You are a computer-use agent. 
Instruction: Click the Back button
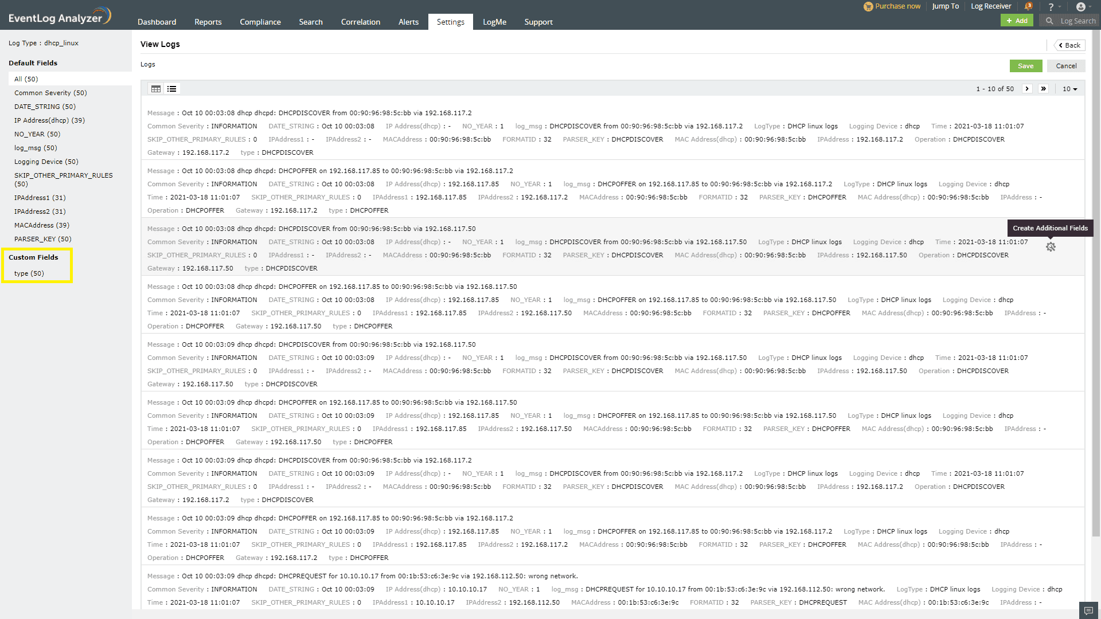pos(1069,45)
